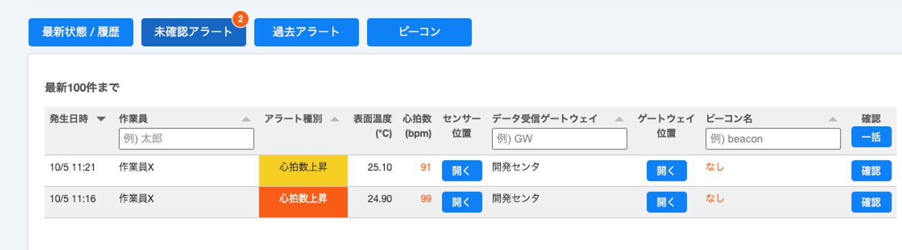Viewport: 902px width, 250px height.
Task: Open gateway position for 11:16 alert
Action: (x=667, y=202)
